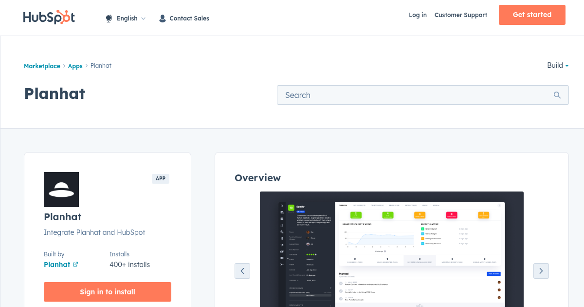Image resolution: width=584 pixels, height=307 pixels.
Task: Click Log in link
Action: (x=418, y=15)
